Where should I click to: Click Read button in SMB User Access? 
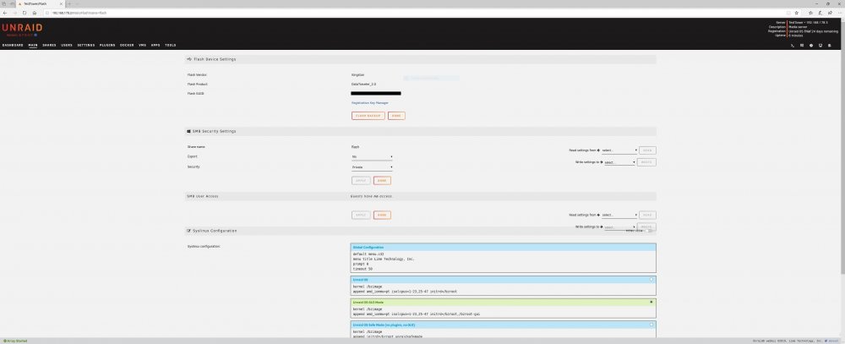[x=647, y=216]
